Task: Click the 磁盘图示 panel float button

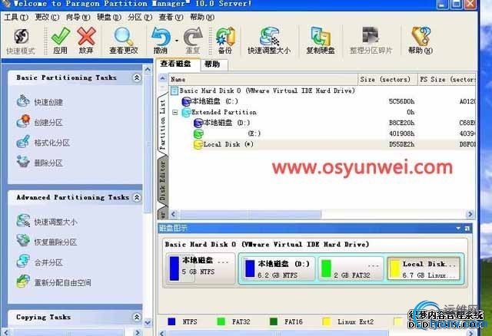Action: point(467,229)
